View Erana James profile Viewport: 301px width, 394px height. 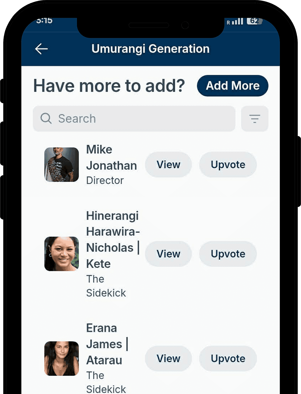[x=168, y=359]
